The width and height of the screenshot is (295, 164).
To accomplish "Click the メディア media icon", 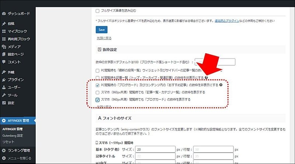I will pyautogui.click(x=4, y=47).
